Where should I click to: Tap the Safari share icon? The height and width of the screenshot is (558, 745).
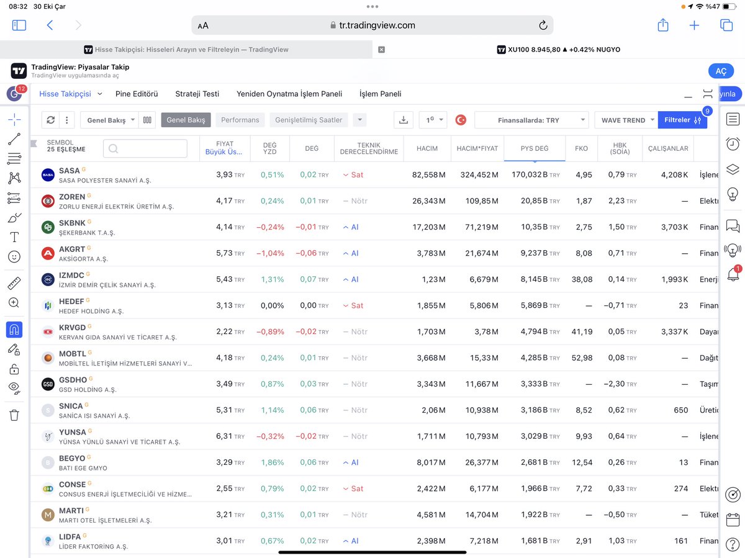[663, 25]
